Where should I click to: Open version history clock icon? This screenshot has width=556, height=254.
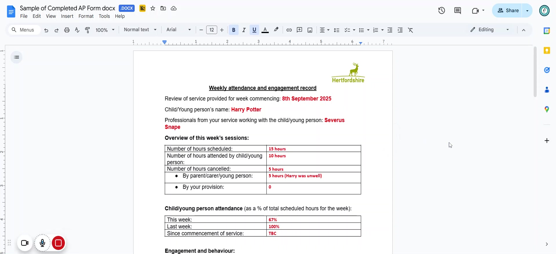point(441,11)
